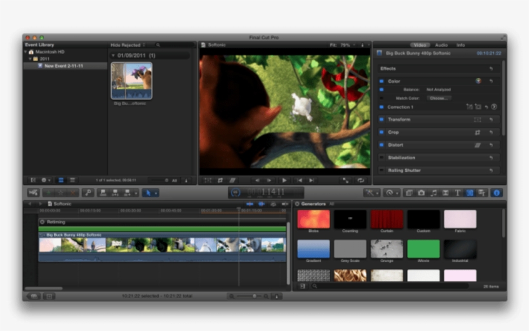529x331 pixels.
Task: Click the viewer Transform tool icon
Action: (208, 180)
